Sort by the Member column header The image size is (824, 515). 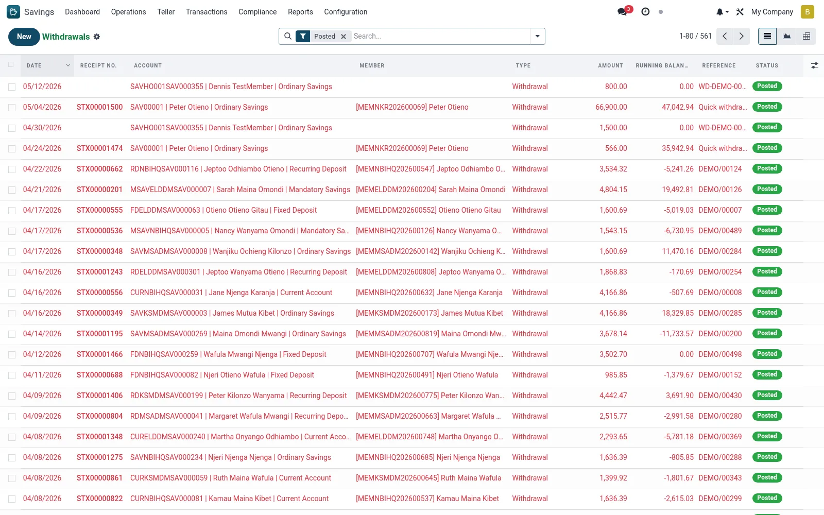372,65
